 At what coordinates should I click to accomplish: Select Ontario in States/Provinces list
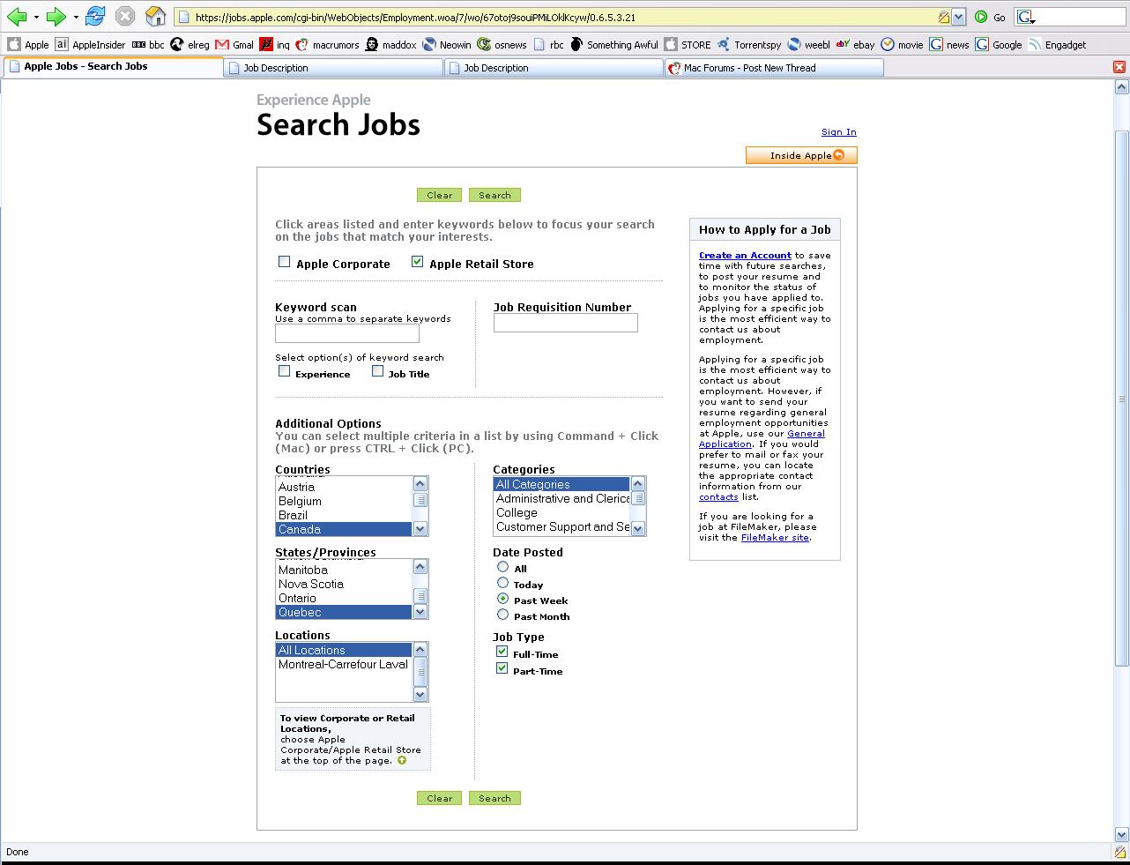click(344, 598)
